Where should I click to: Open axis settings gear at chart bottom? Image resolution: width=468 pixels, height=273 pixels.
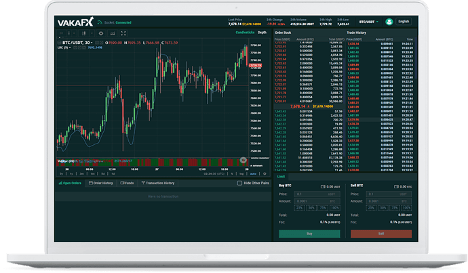pos(265,173)
